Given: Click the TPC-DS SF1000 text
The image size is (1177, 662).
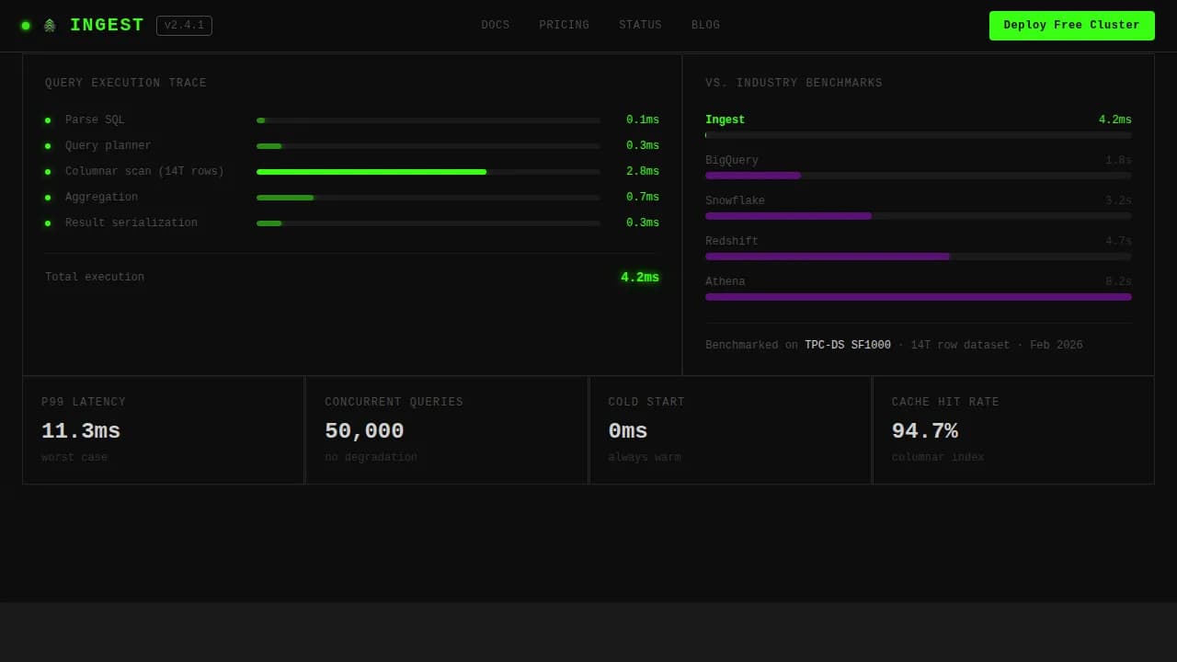Looking at the screenshot, I should pos(848,346).
